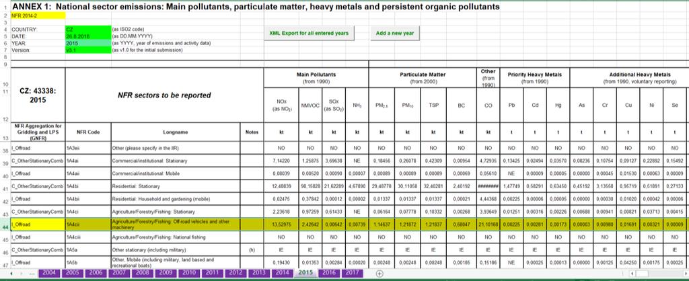Click the next-sheet navigation arrow
The width and height of the screenshot is (689, 281).
[22, 273]
